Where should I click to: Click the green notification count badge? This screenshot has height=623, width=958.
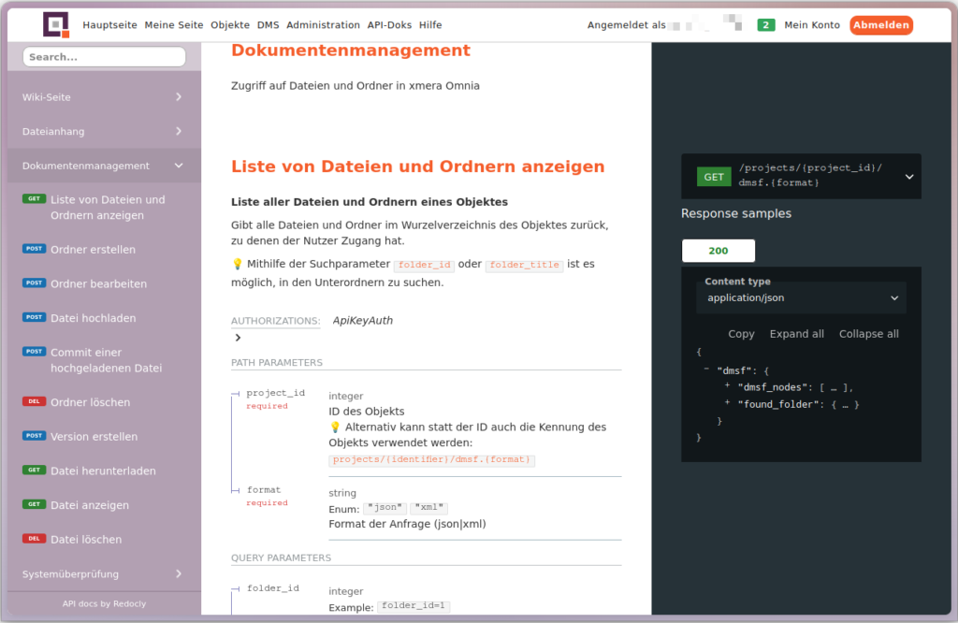[x=765, y=25]
